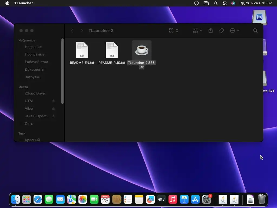Screen dimensions: 277x208
Task: Click the Finder sidebar scrollbar
Action: [x=62, y=71]
